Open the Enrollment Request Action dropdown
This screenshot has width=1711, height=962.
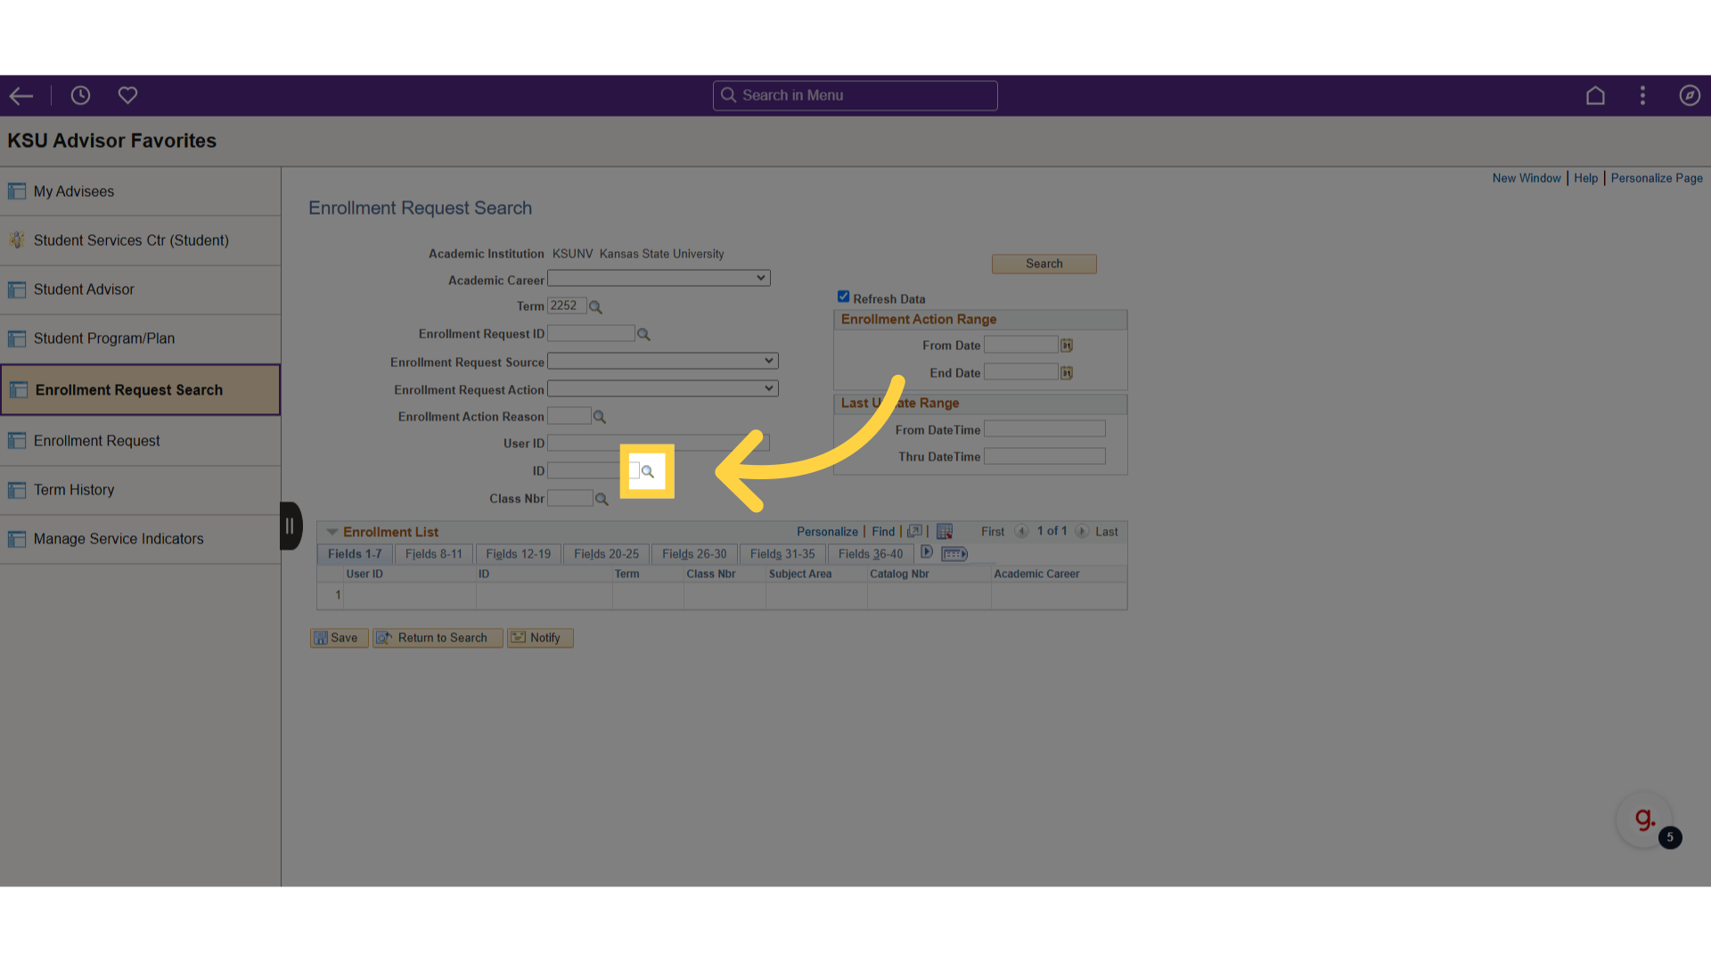(x=663, y=388)
